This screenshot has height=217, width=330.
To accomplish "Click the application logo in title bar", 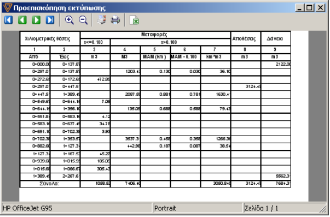I will tap(7, 8).
